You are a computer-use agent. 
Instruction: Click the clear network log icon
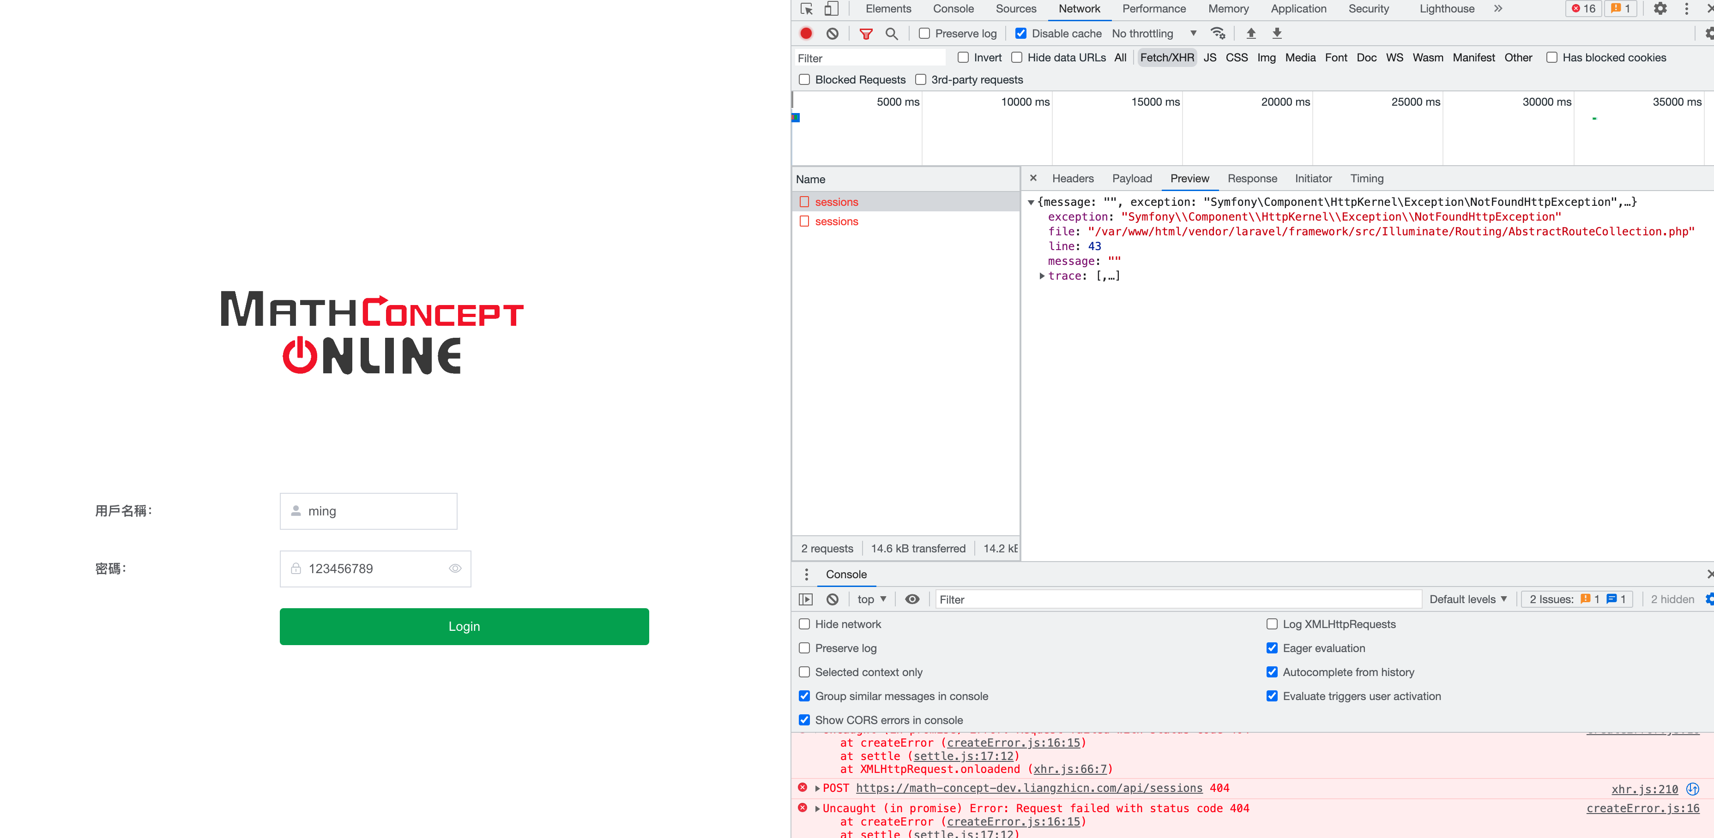tap(832, 33)
